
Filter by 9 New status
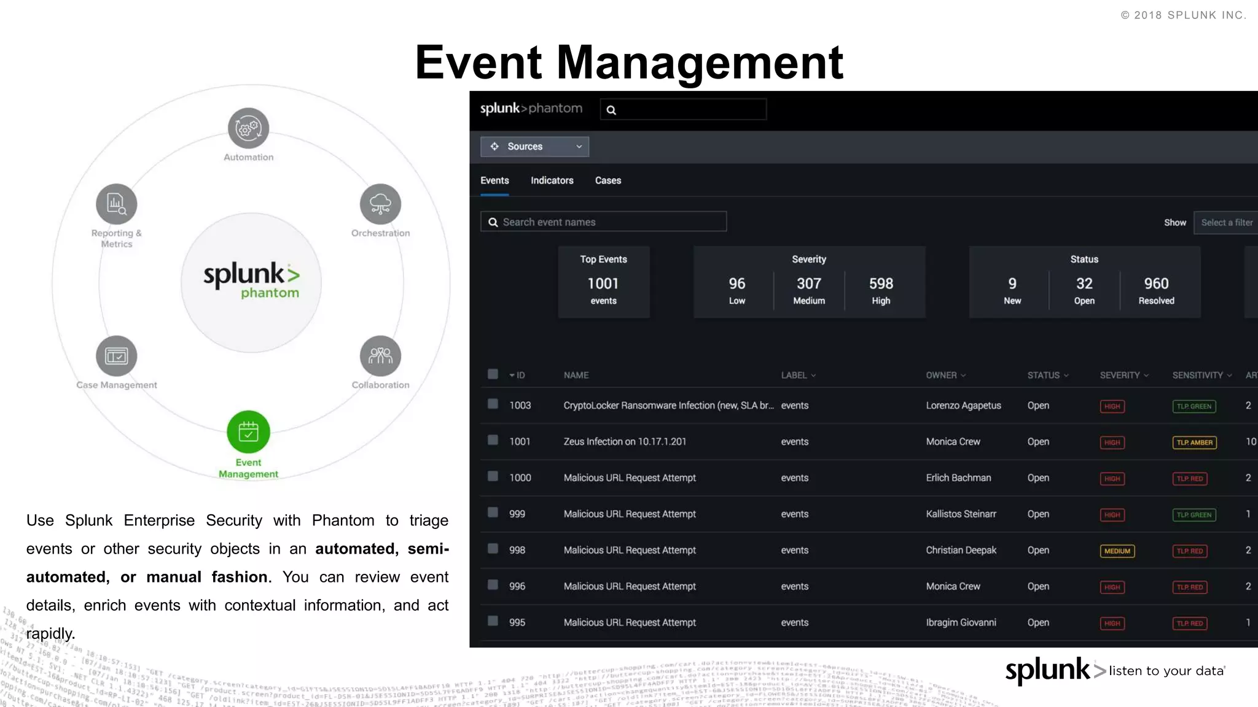point(1012,290)
